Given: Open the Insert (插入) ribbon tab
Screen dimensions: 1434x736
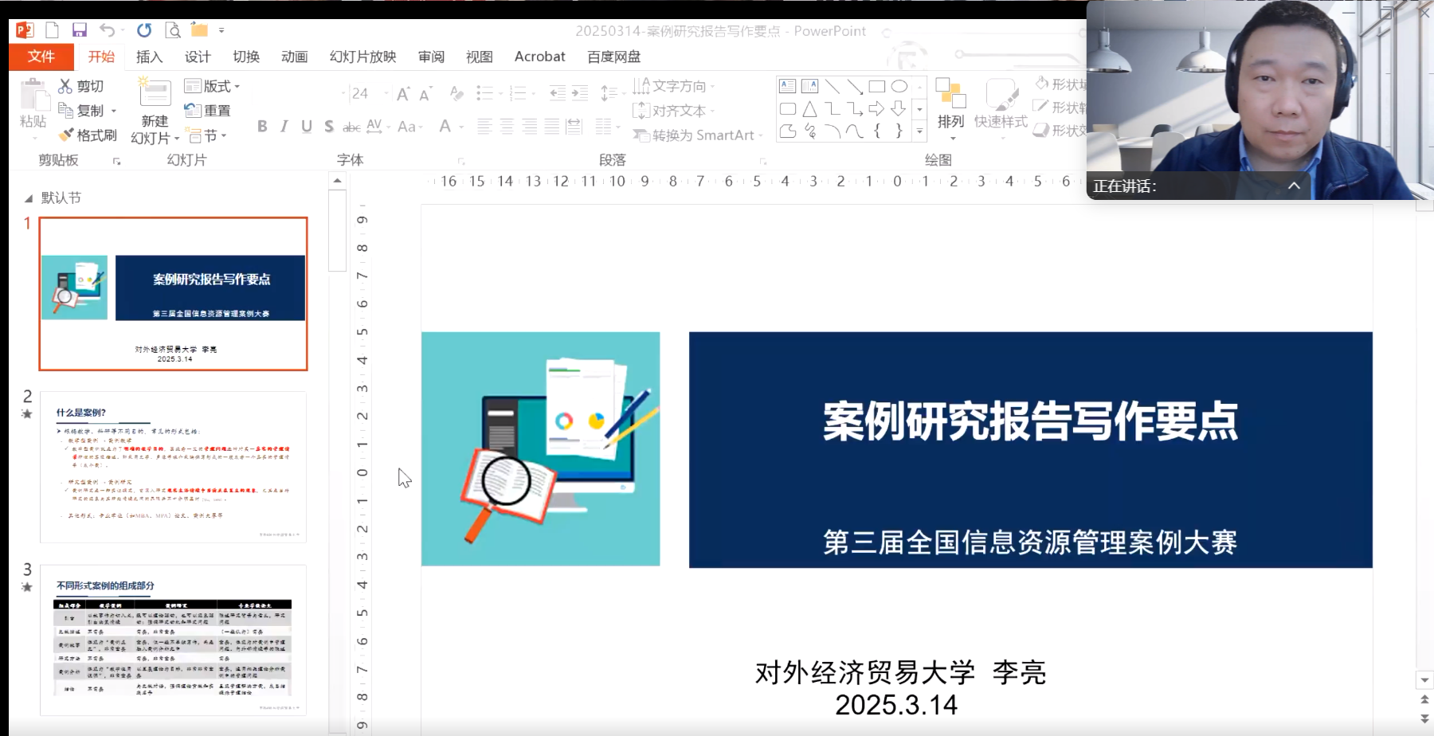Looking at the screenshot, I should [x=149, y=57].
